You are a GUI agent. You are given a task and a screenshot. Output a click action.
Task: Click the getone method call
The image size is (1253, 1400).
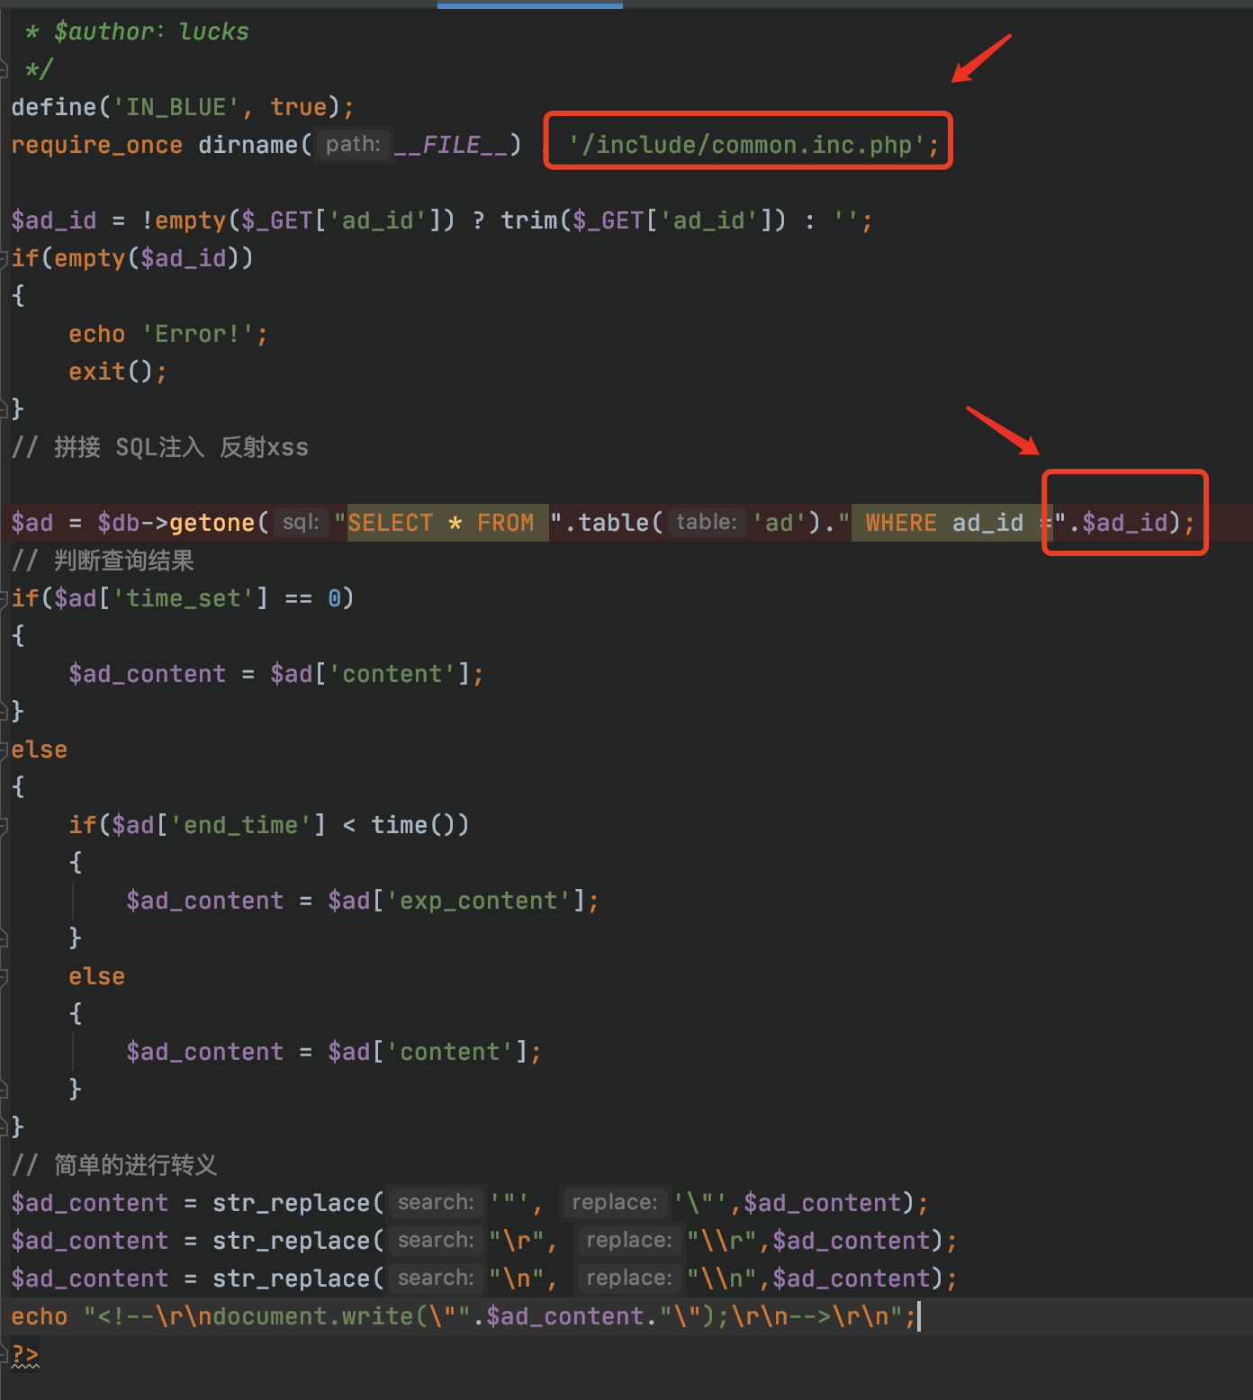[x=212, y=523]
